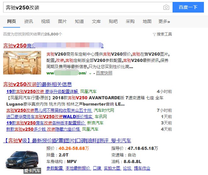Click the 百度一下 search button
This screenshot has height=175, width=208.
[x=188, y=7]
